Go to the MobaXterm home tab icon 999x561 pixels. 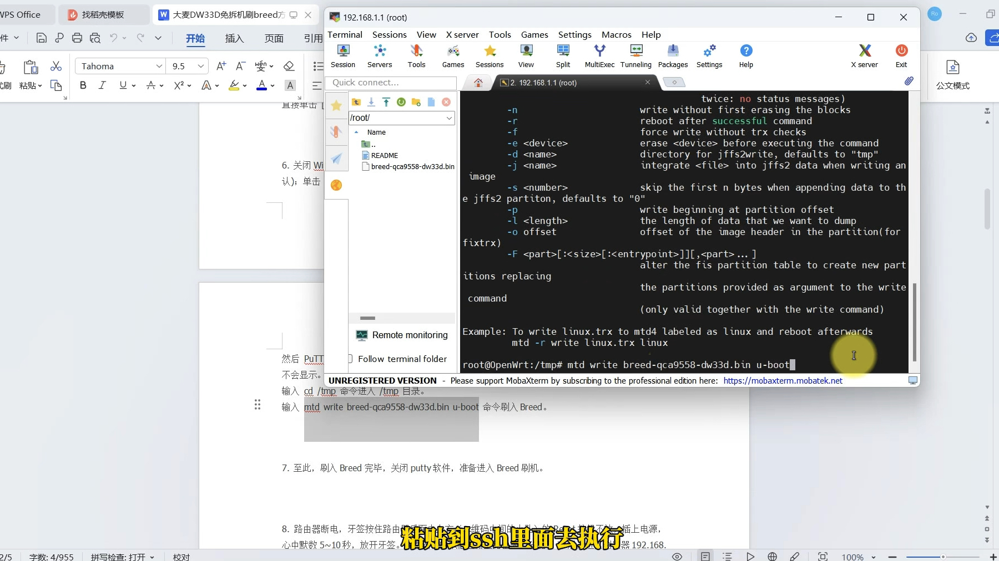pyautogui.click(x=478, y=83)
